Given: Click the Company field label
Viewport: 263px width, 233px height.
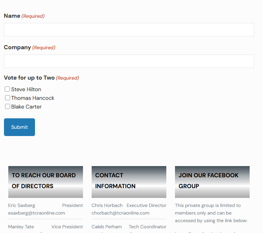Looking at the screenshot, I should pyautogui.click(x=17, y=47).
